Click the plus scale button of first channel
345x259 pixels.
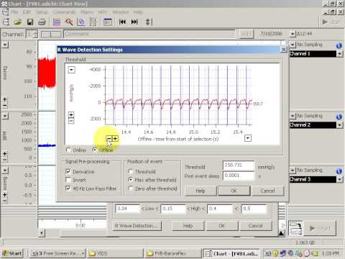[5, 99]
